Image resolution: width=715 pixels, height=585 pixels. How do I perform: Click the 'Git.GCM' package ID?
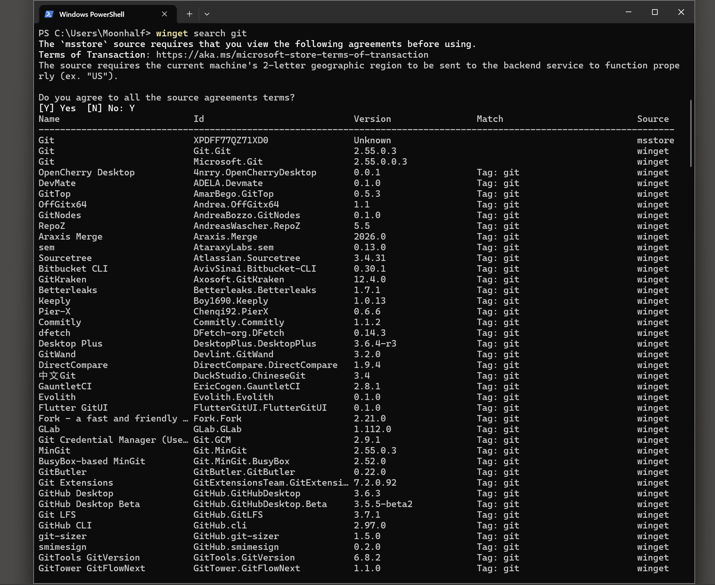tap(212, 440)
